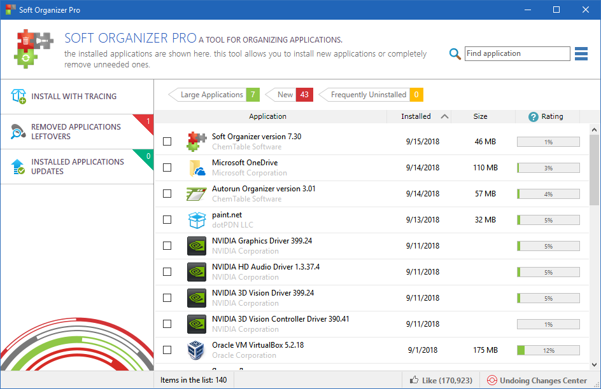Click the Find application search field
The height and width of the screenshot is (389, 601).
[x=517, y=53]
